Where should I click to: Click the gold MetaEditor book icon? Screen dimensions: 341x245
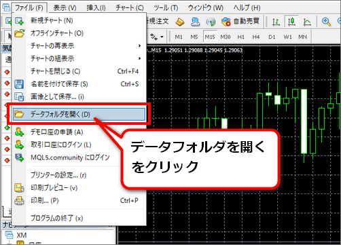pos(180,22)
